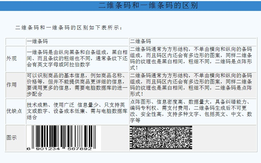Click the cell starting 可以识别商品的基本信息

point(77,85)
